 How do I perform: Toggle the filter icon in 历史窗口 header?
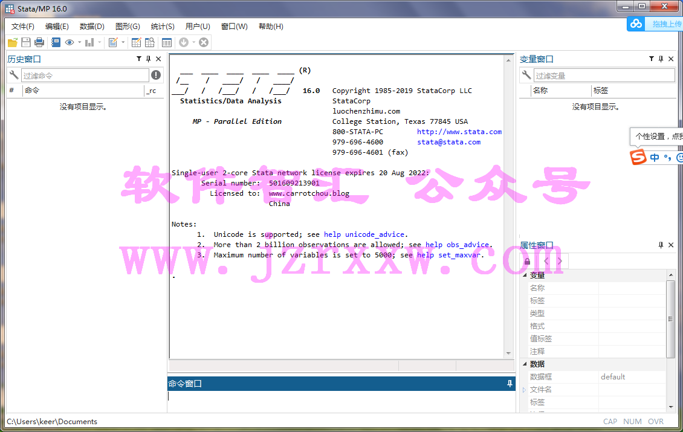139,59
